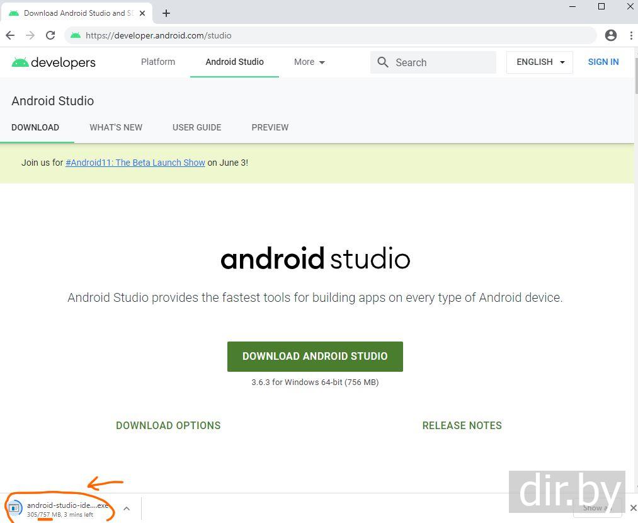Click the Android developers logo
Image resolution: width=638 pixels, height=523 pixels.
tap(54, 62)
